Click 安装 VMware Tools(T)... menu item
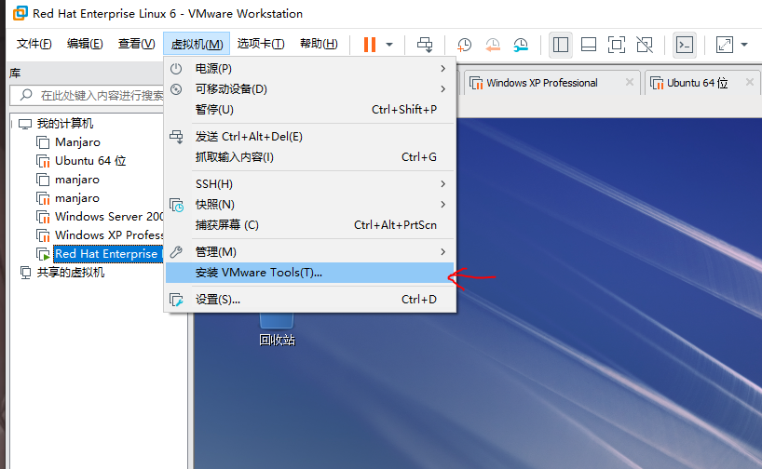This screenshot has width=762, height=469. click(310, 273)
